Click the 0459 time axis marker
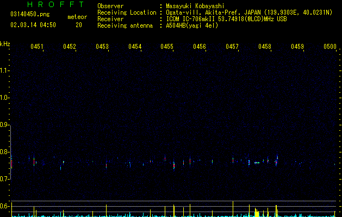Screen dimensions: 342x217 click(297, 46)
